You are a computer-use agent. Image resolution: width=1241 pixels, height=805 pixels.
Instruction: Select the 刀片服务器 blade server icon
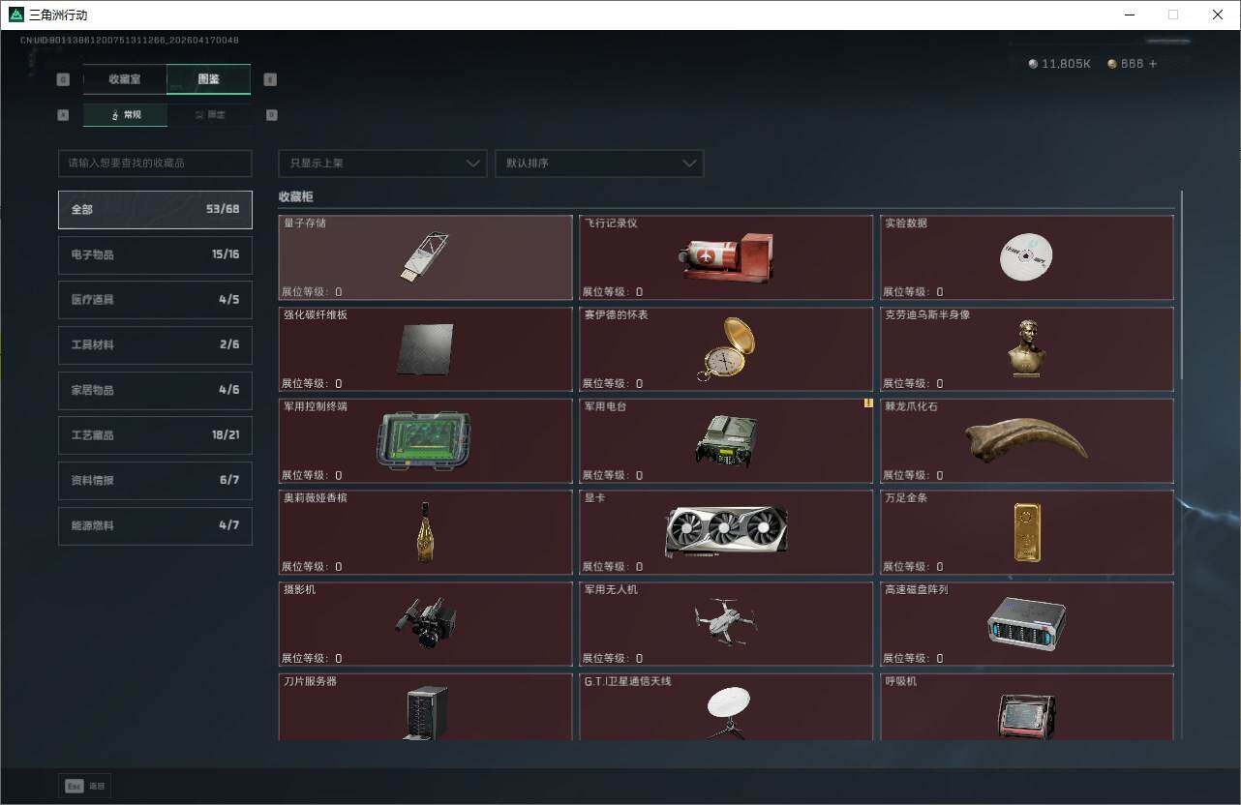425,713
